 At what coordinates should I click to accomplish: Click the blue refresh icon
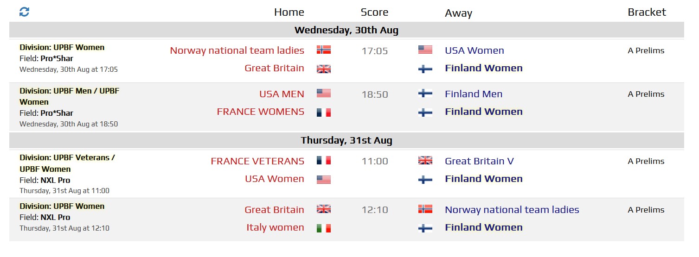24,12
